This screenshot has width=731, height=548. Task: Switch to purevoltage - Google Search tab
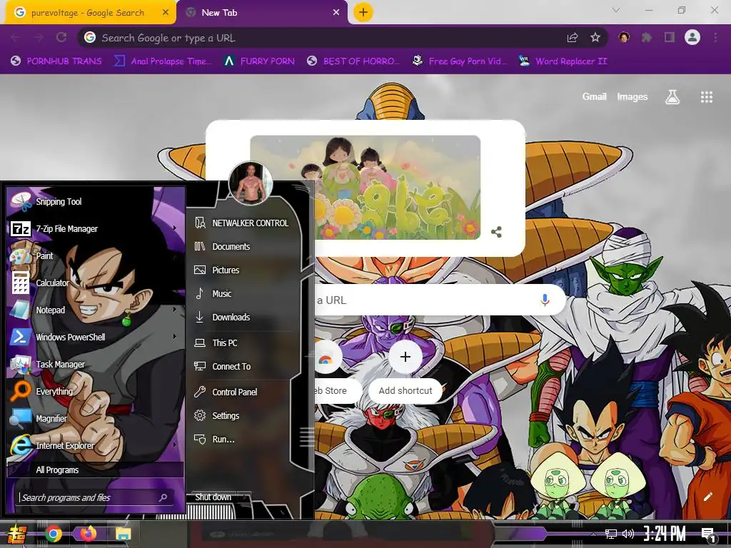pyautogui.click(x=88, y=13)
